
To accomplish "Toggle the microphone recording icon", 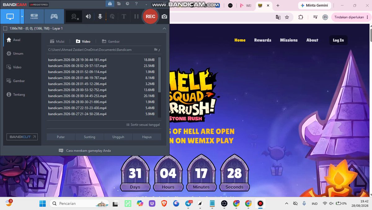I will [100, 17].
